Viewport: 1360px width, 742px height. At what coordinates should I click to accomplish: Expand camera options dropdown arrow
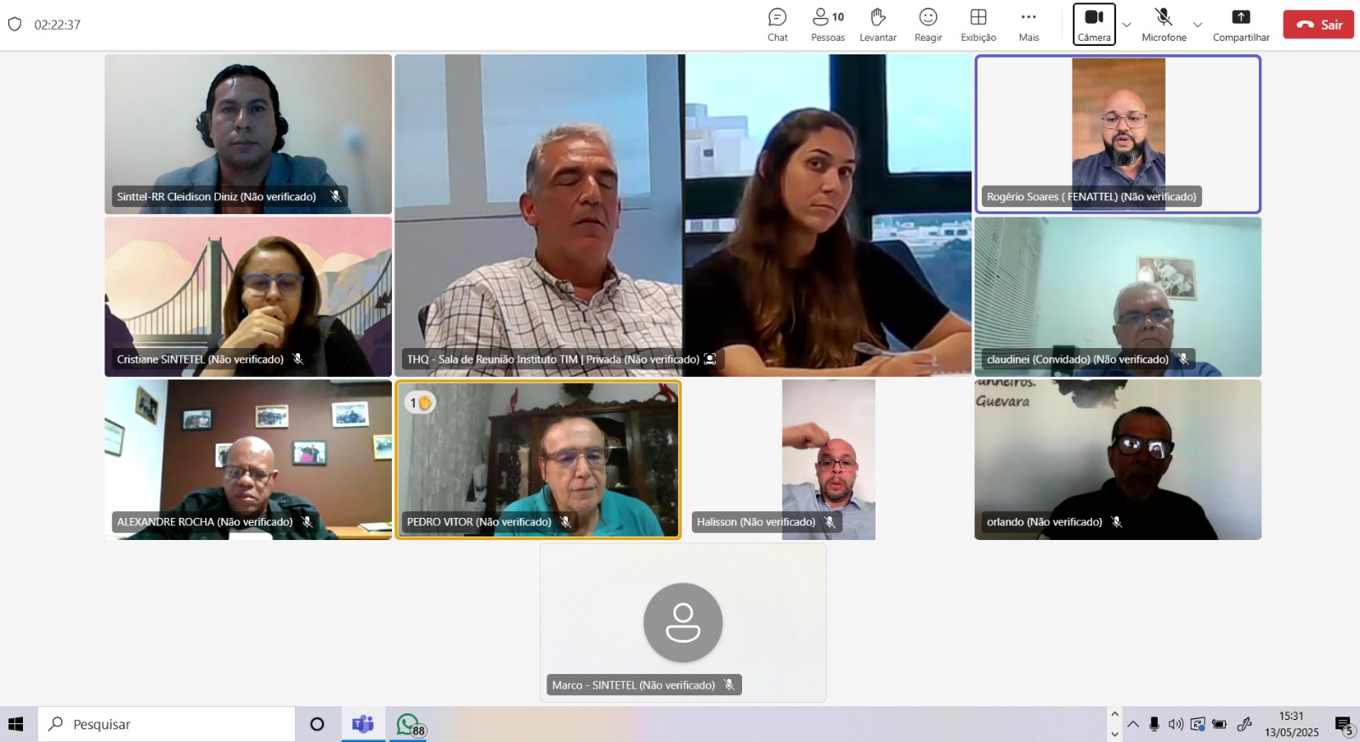(x=1127, y=25)
